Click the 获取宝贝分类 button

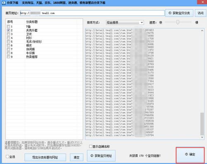click(x=179, y=13)
